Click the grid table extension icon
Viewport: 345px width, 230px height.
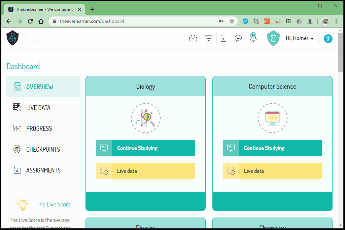click(288, 21)
